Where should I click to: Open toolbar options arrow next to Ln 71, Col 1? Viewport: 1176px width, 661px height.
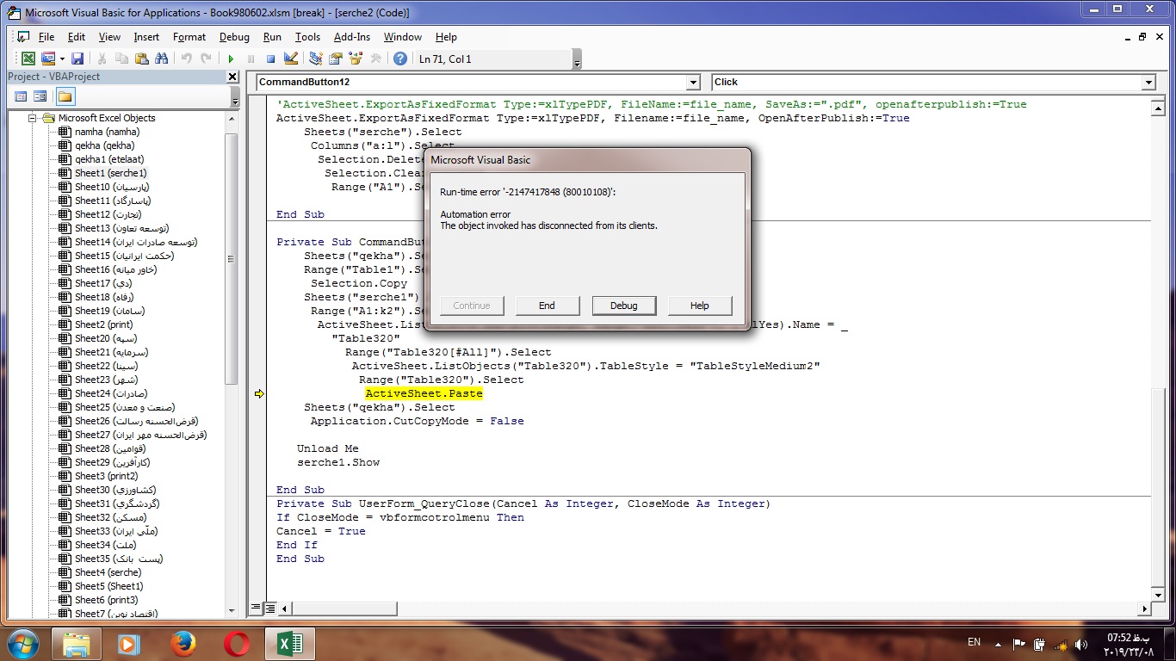point(577,60)
